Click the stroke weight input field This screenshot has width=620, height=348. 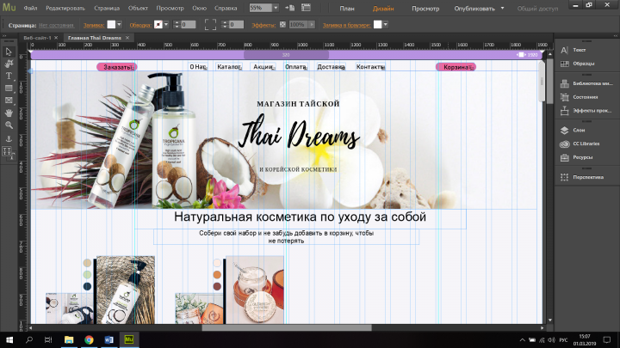pyautogui.click(x=189, y=24)
